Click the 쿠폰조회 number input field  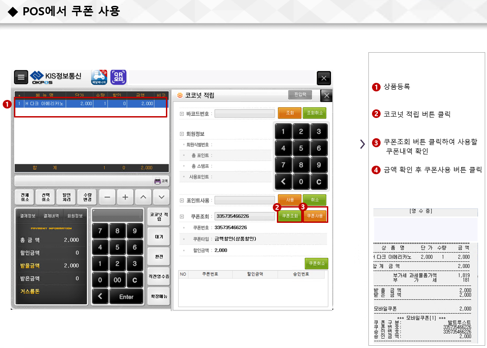click(244, 217)
